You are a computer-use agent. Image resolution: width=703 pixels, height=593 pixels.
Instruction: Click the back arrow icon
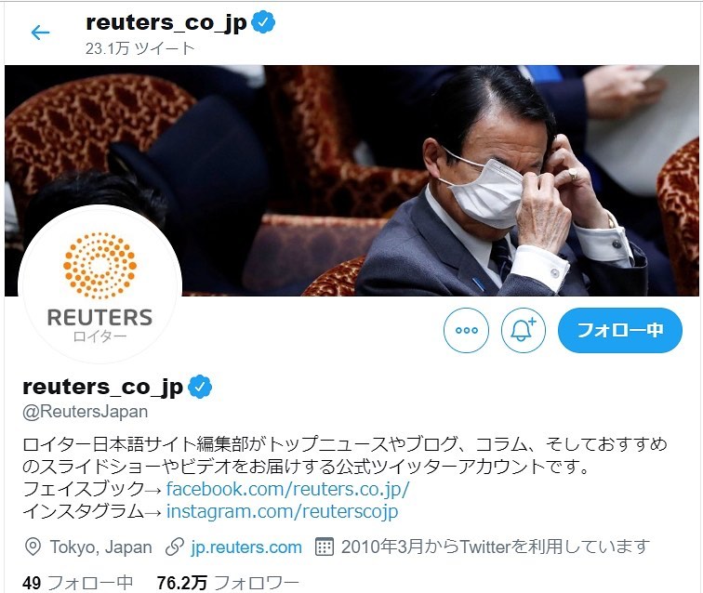point(40,33)
